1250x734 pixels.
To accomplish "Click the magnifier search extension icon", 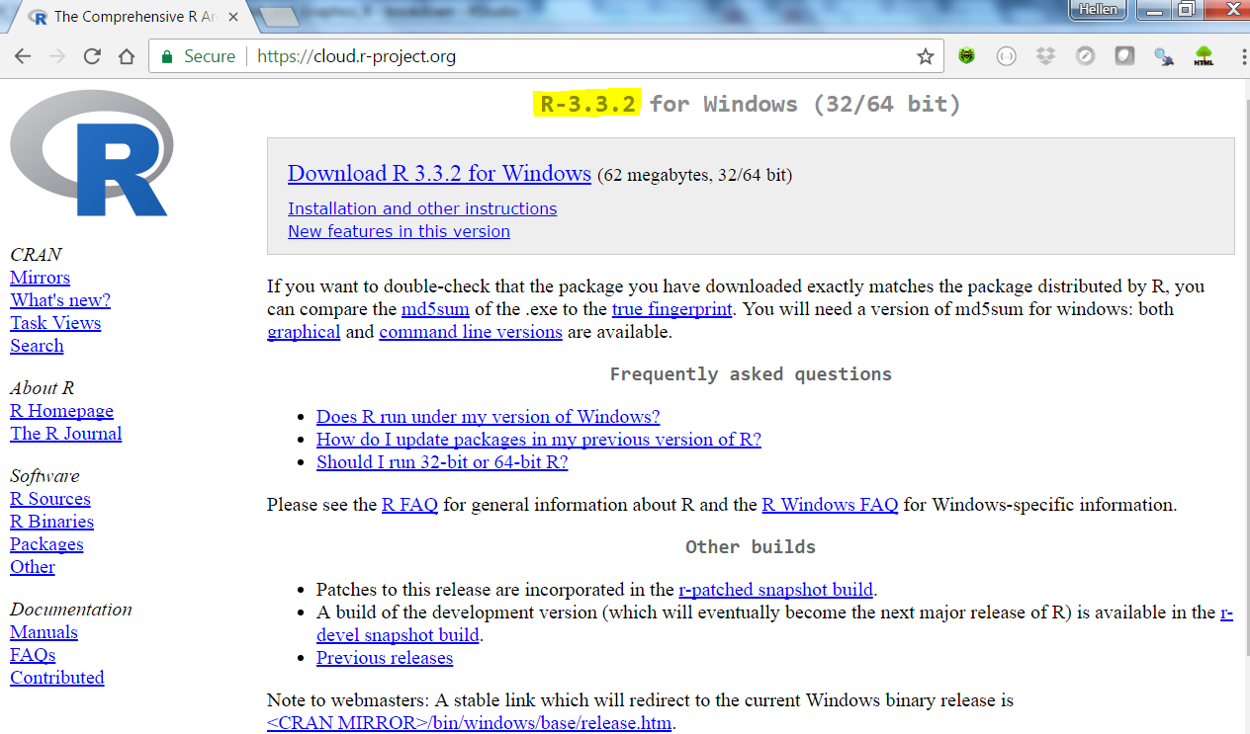I will 1164,56.
